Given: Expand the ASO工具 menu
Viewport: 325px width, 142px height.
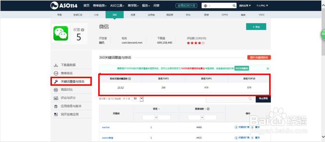Looking at the screenshot, I should tap(117, 5).
